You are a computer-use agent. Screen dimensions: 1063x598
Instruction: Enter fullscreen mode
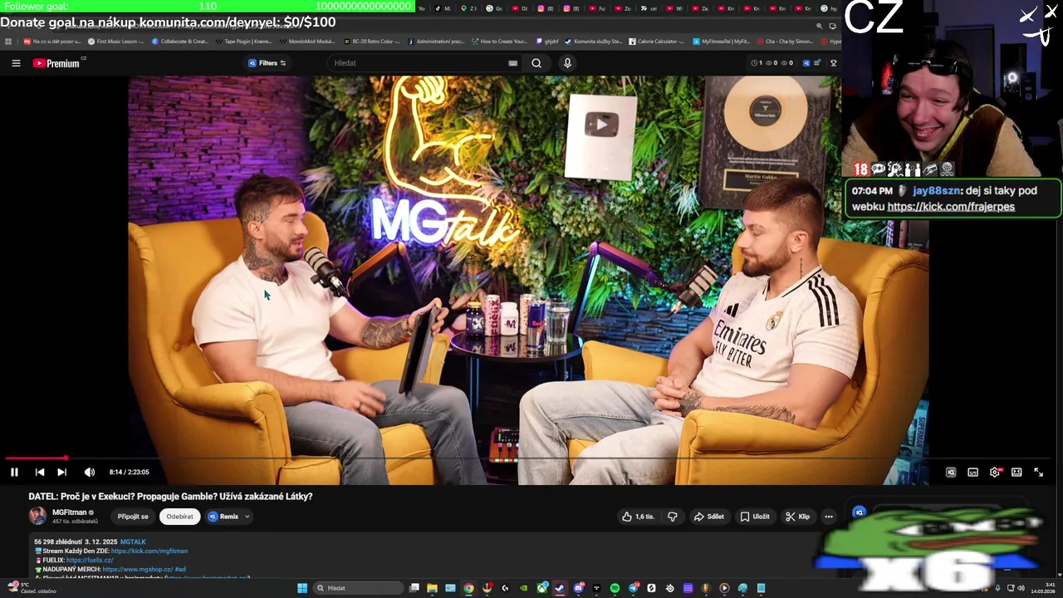coord(1038,472)
